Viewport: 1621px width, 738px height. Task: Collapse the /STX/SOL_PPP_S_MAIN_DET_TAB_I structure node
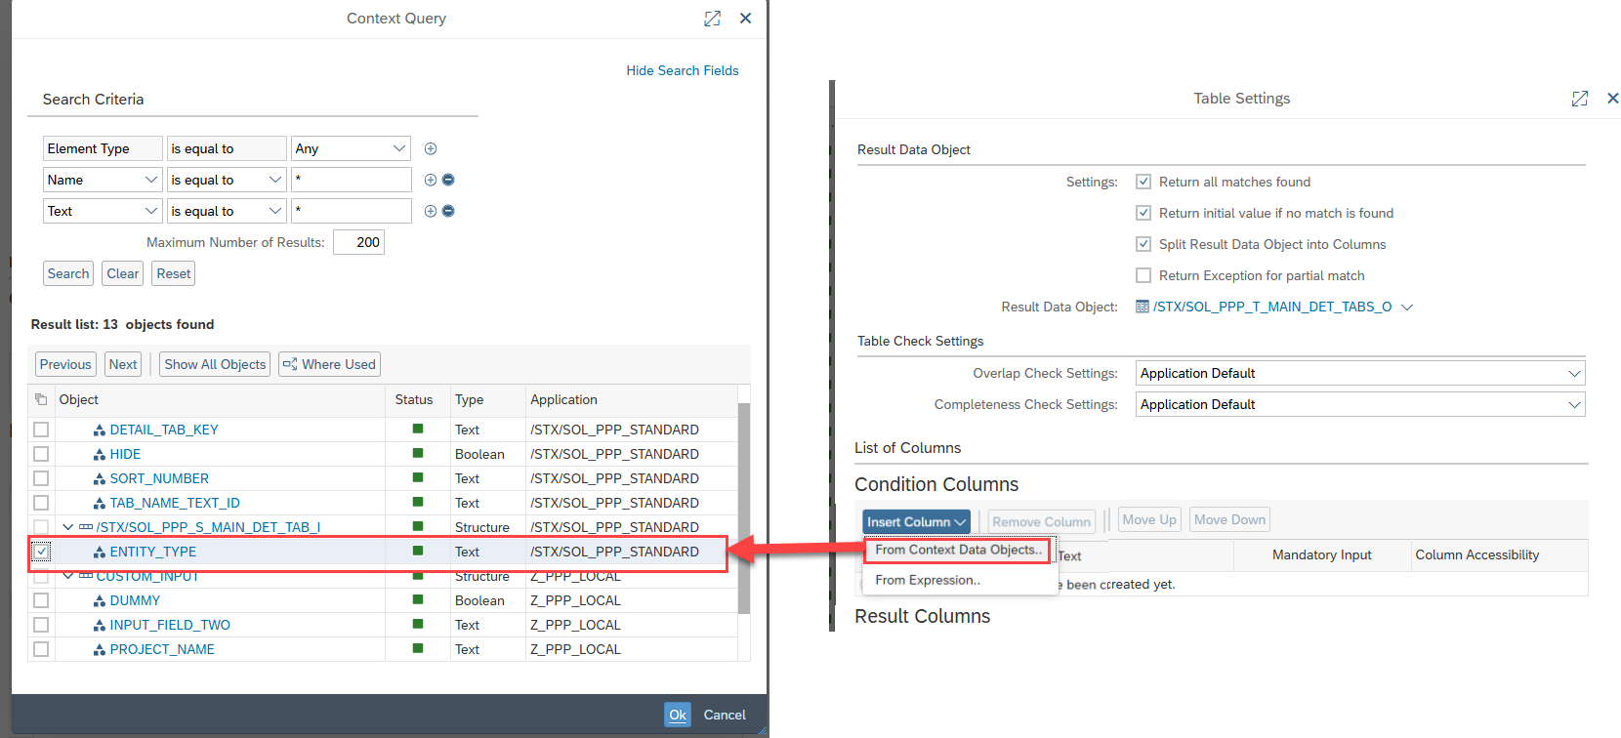point(67,527)
